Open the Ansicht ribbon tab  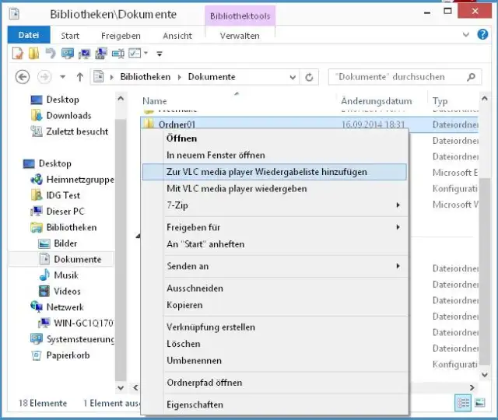coord(177,36)
